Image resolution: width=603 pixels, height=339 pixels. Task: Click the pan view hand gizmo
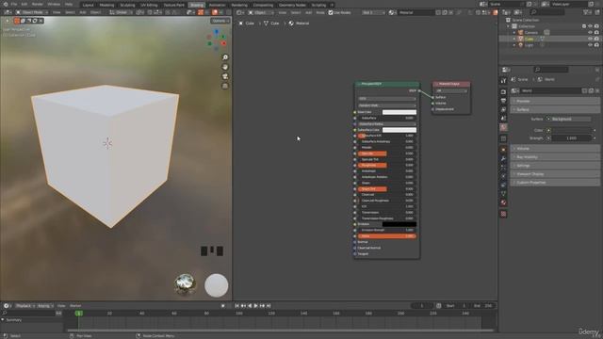click(x=225, y=67)
